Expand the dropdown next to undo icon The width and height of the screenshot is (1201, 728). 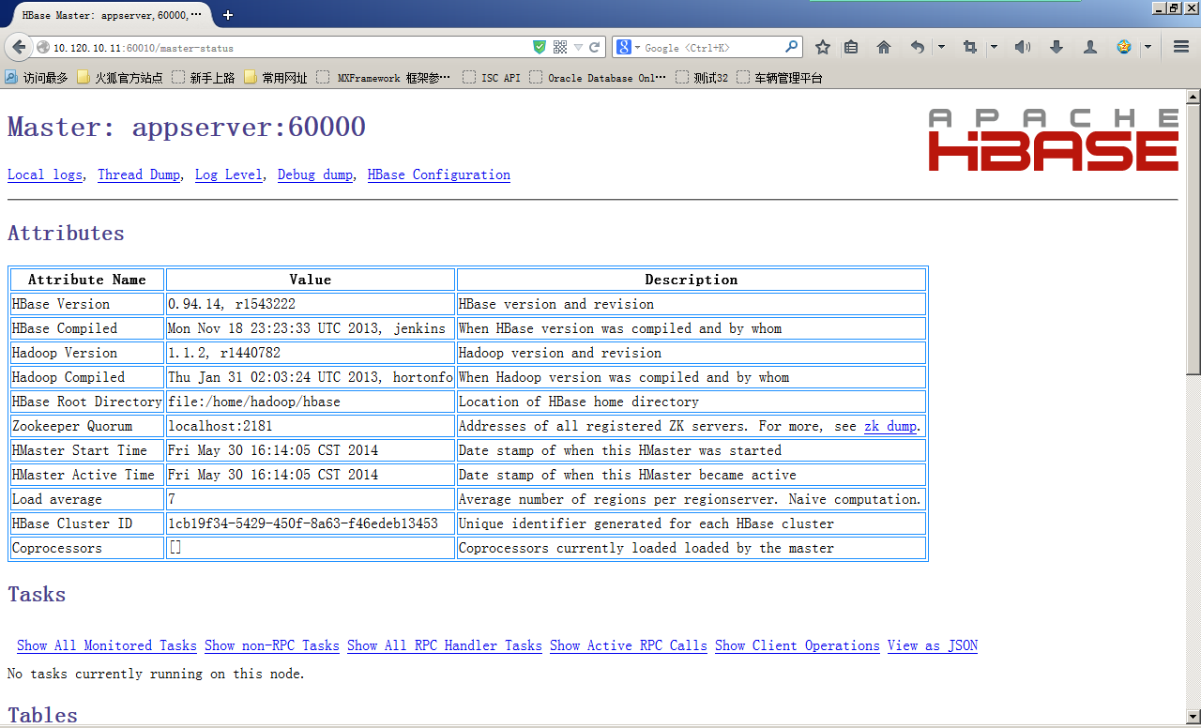tap(941, 47)
